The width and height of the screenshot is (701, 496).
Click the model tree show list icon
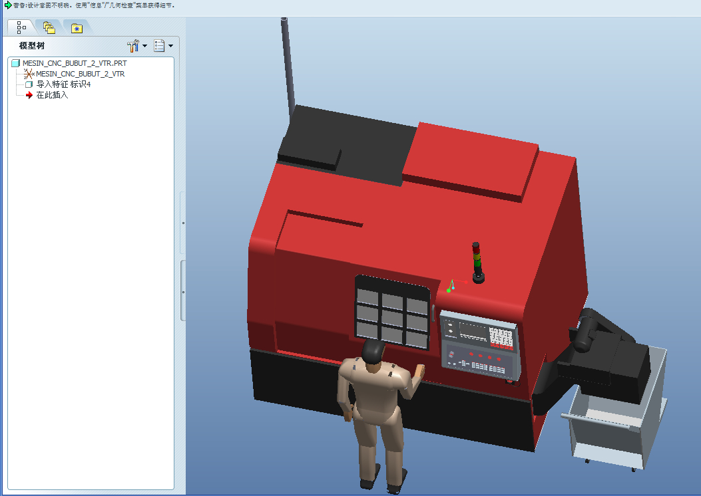[x=159, y=45]
